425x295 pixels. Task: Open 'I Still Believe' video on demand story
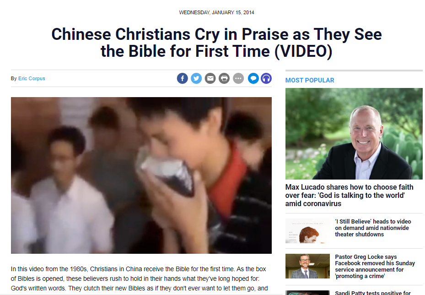tap(373, 228)
